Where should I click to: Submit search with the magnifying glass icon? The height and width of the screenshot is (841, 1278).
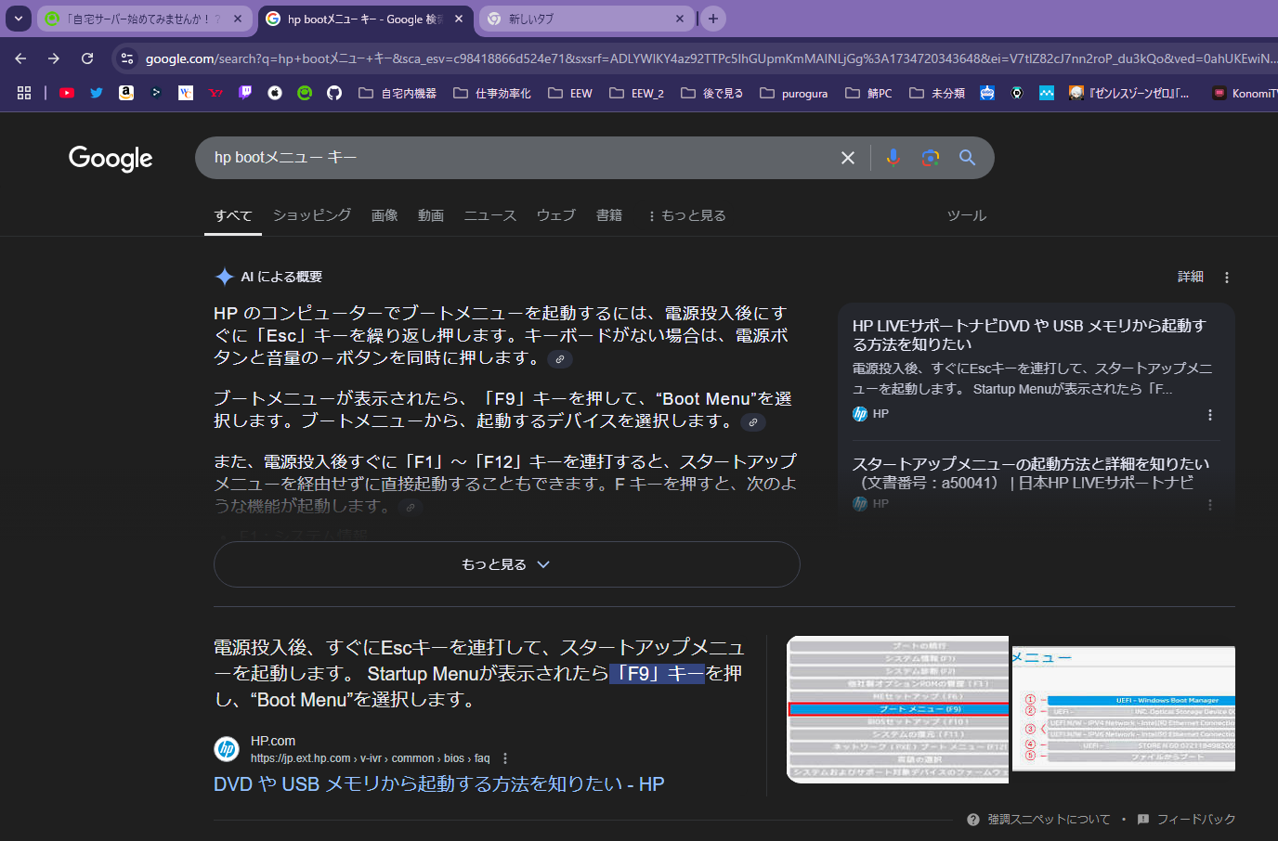coord(967,158)
